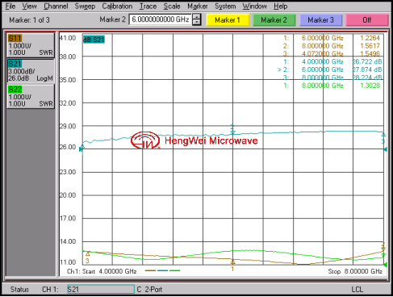
Task: Click S11 marker 3 triangle near 4.072 GHz
Action: coord(88,253)
